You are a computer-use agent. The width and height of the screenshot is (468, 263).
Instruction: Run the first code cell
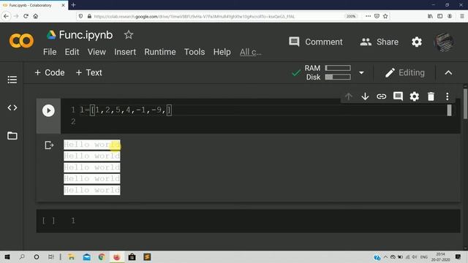48,110
